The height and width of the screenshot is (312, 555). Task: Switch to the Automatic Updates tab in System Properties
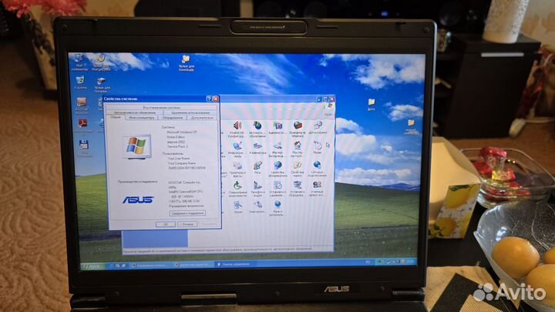click(134, 112)
